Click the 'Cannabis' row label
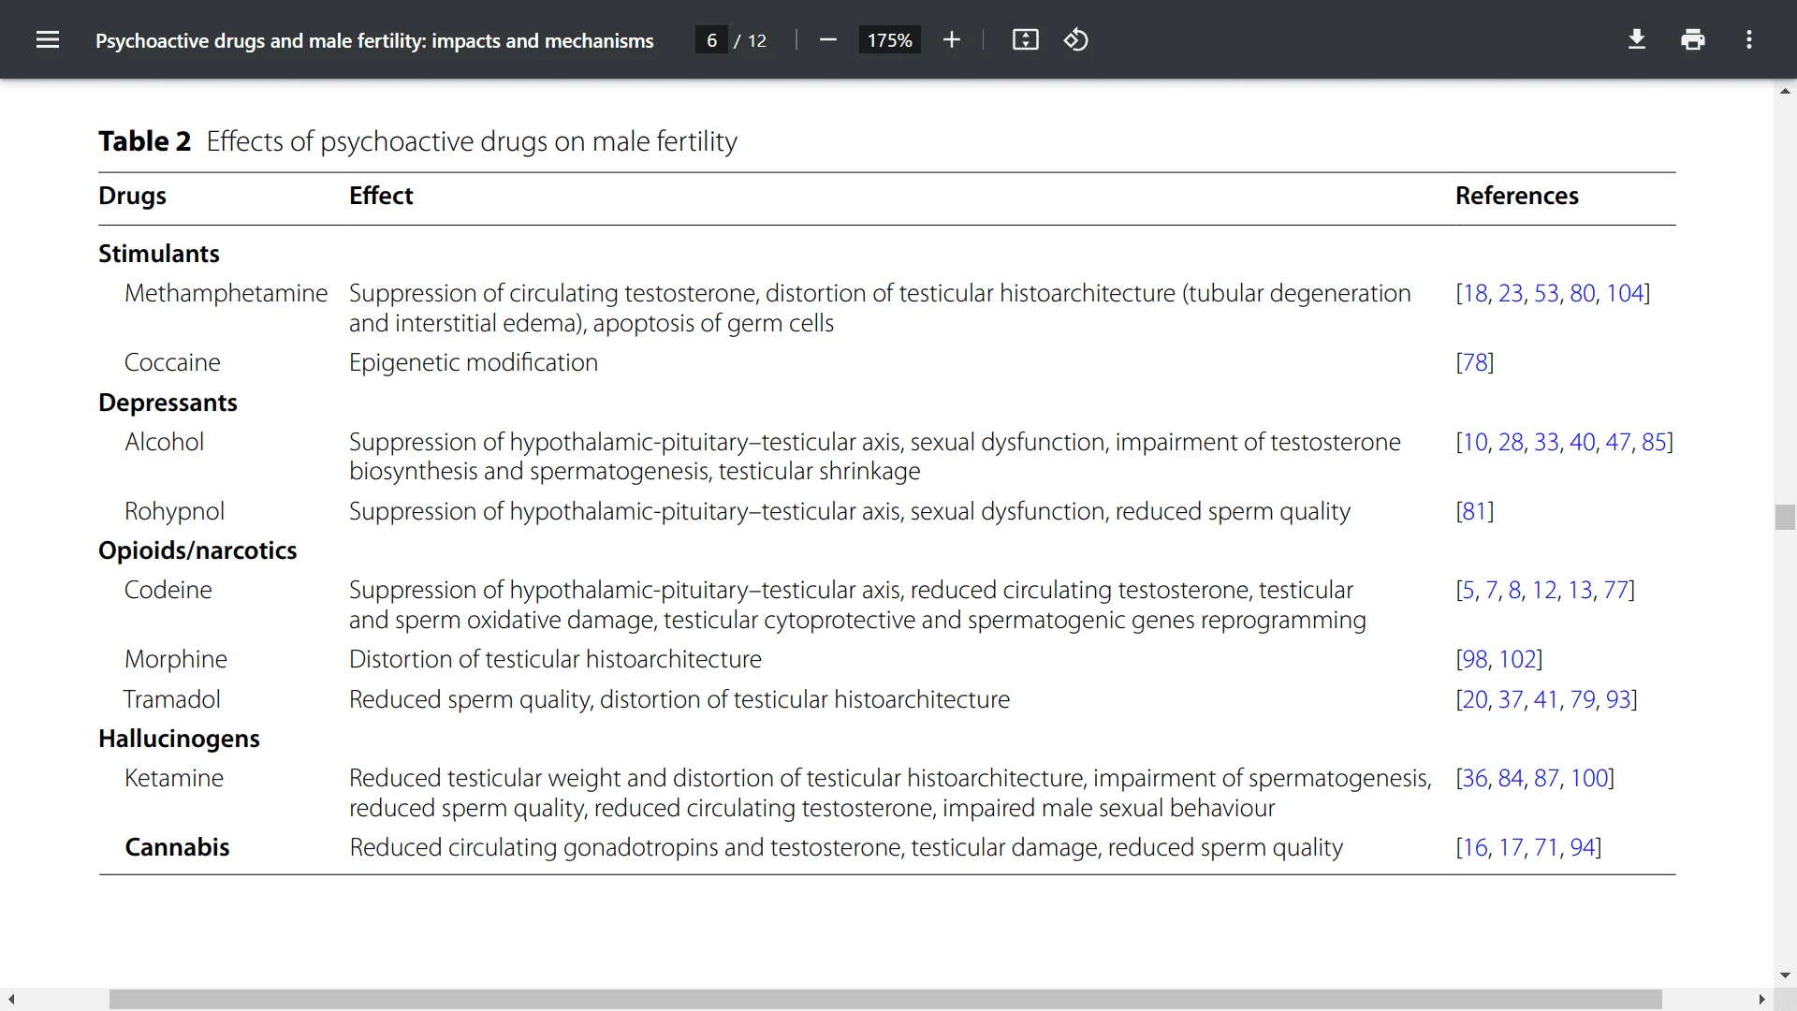The image size is (1797, 1011). (177, 847)
